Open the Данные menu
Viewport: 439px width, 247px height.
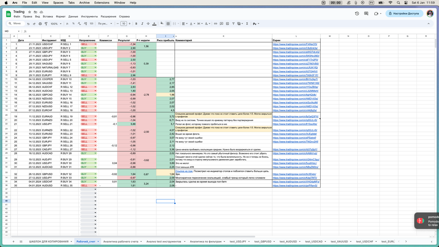coord(73,16)
